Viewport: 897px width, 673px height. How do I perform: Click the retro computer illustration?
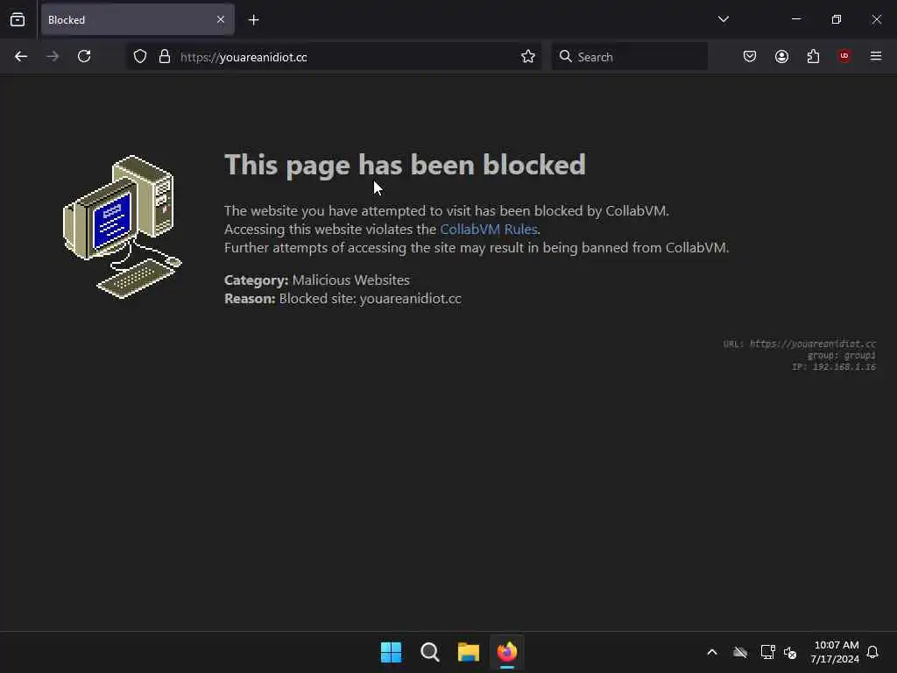point(123,227)
